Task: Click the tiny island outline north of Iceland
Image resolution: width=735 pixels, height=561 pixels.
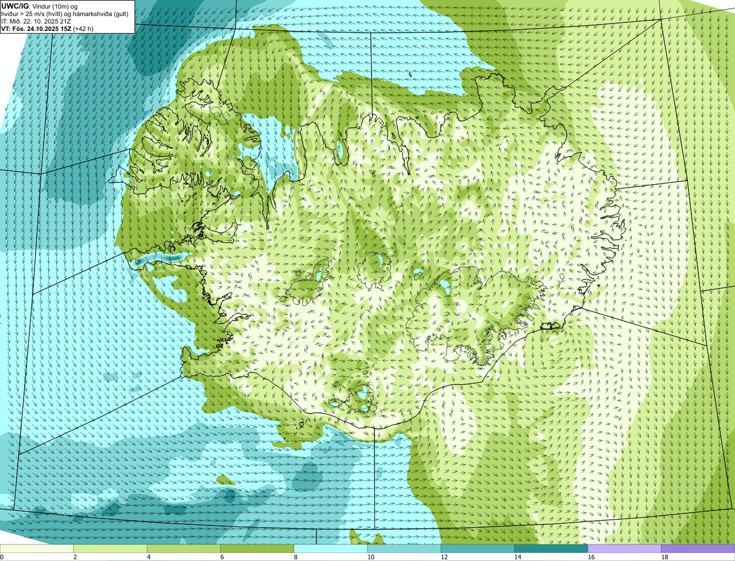Action: coord(411,74)
